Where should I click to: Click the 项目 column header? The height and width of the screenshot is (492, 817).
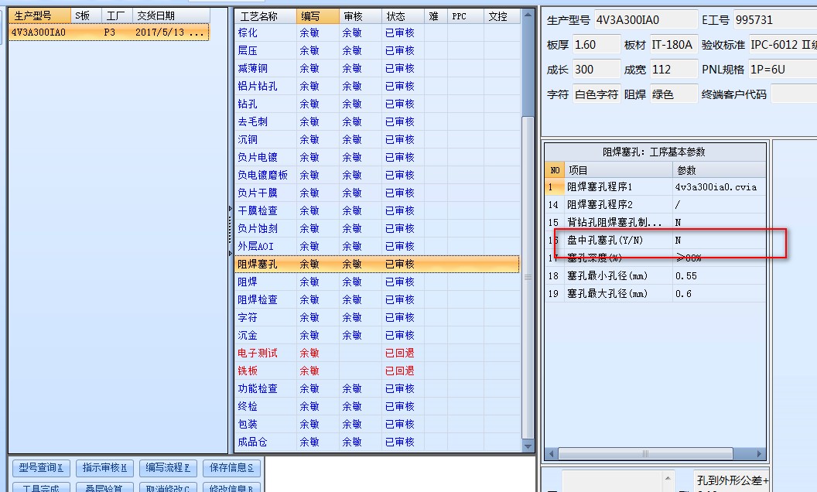(618, 170)
